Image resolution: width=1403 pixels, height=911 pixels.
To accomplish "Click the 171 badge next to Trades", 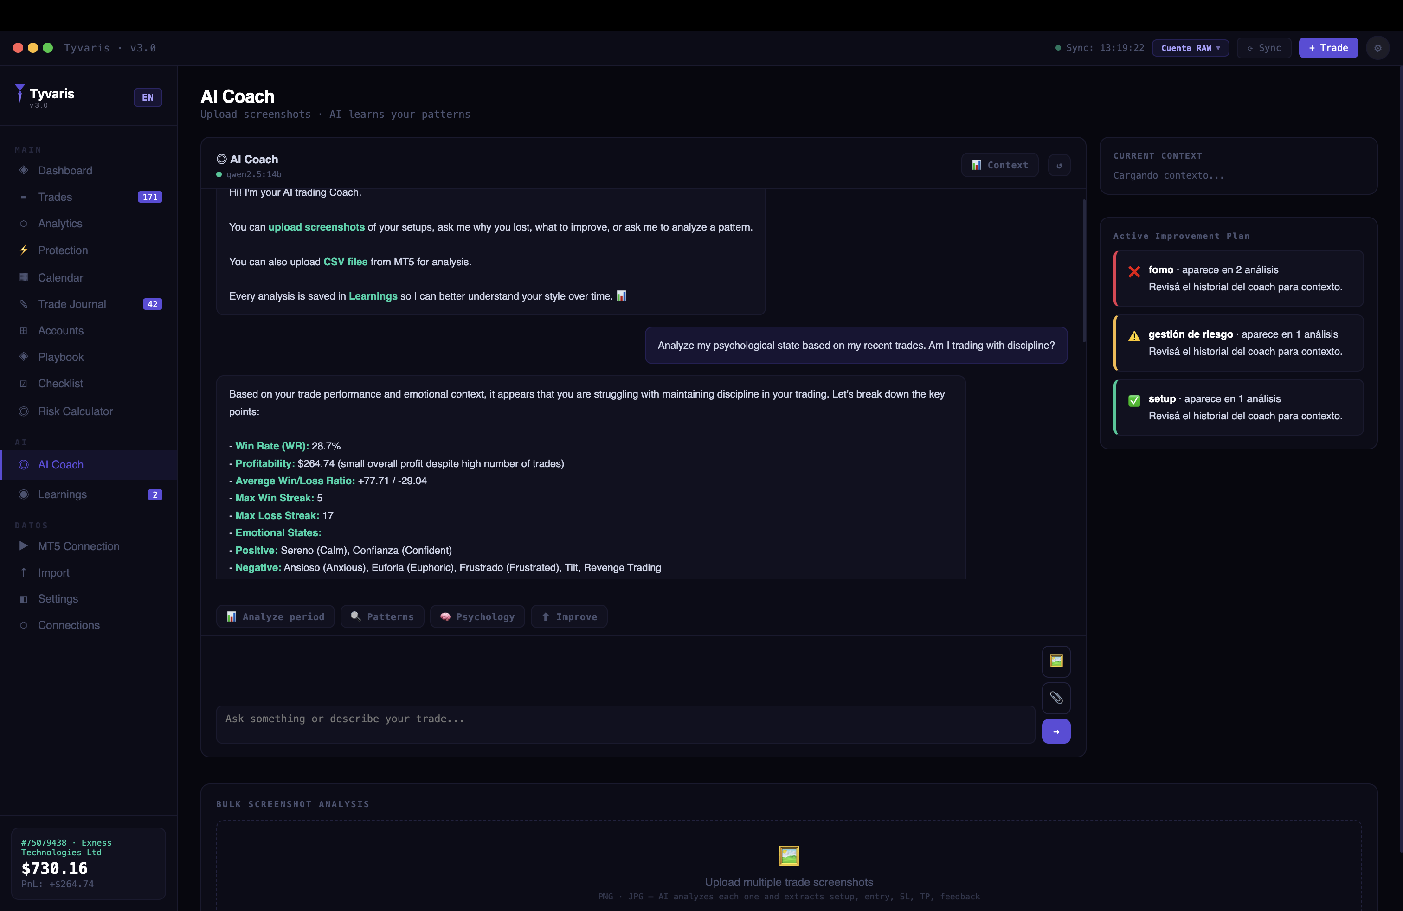I will (150, 197).
